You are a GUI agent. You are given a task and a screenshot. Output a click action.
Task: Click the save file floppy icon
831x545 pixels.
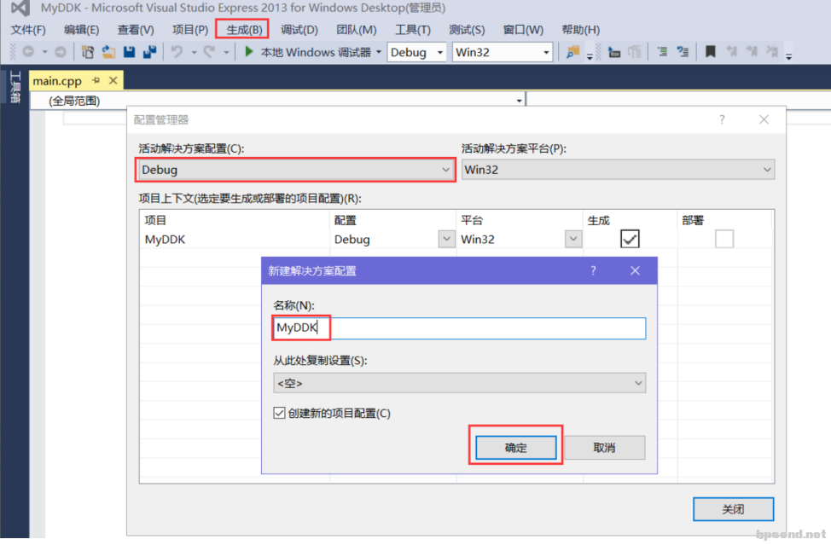pyautogui.click(x=130, y=52)
